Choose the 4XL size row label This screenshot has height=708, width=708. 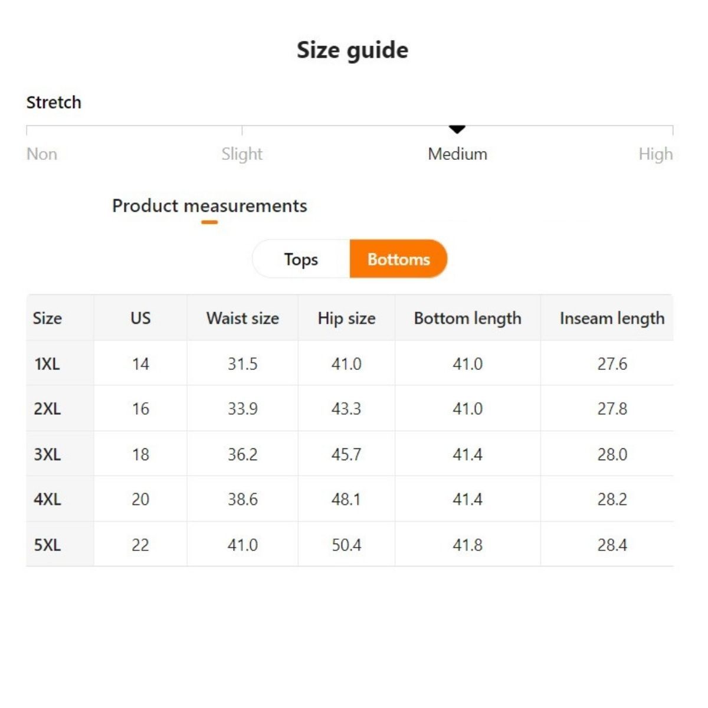pyautogui.click(x=47, y=499)
